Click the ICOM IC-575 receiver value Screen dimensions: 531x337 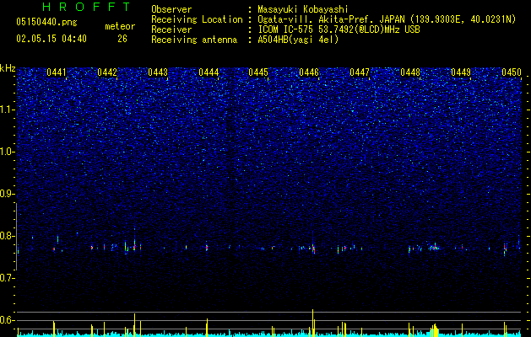coord(339,29)
